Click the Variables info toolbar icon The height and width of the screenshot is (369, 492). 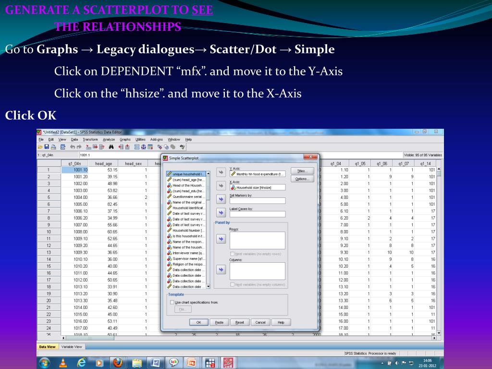[x=102, y=147]
